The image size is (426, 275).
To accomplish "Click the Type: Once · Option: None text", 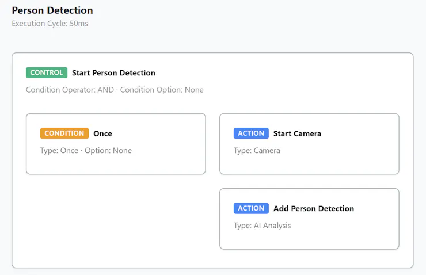I will click(x=86, y=151).
